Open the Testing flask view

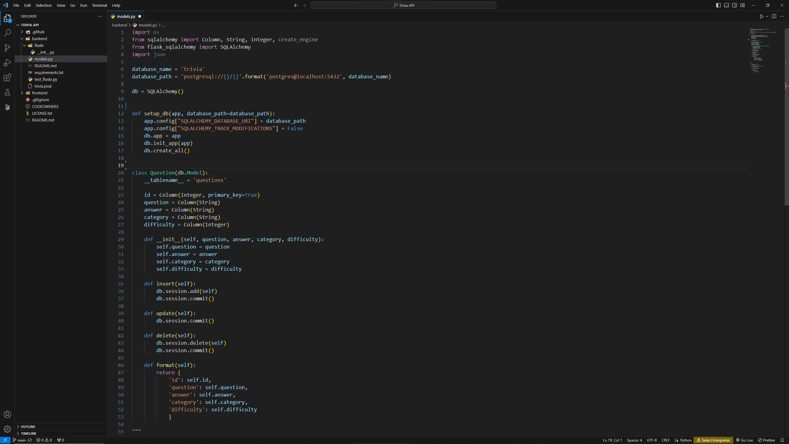pyautogui.click(x=7, y=92)
